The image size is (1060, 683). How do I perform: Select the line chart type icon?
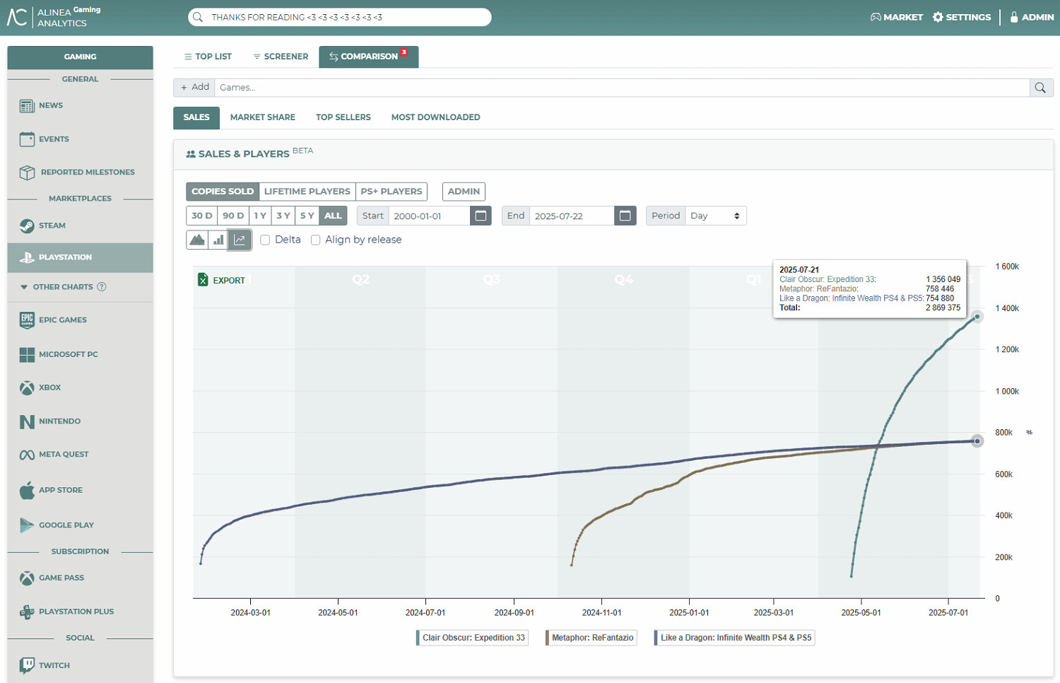[240, 240]
